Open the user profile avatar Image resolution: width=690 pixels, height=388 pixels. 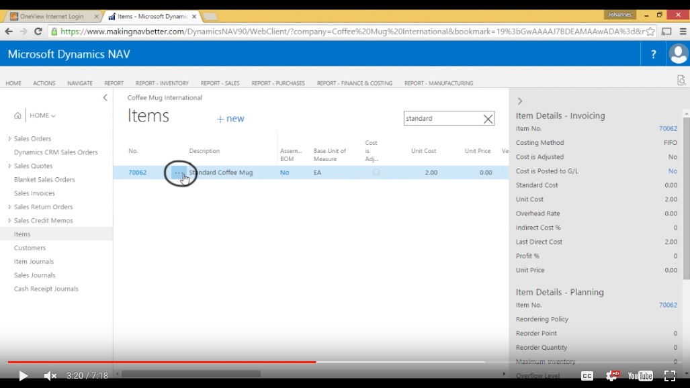678,54
